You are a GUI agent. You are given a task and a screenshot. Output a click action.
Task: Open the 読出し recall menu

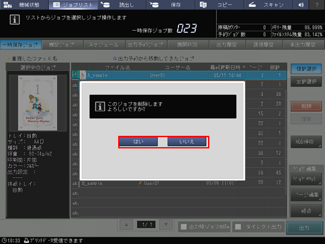[x=122, y=4]
